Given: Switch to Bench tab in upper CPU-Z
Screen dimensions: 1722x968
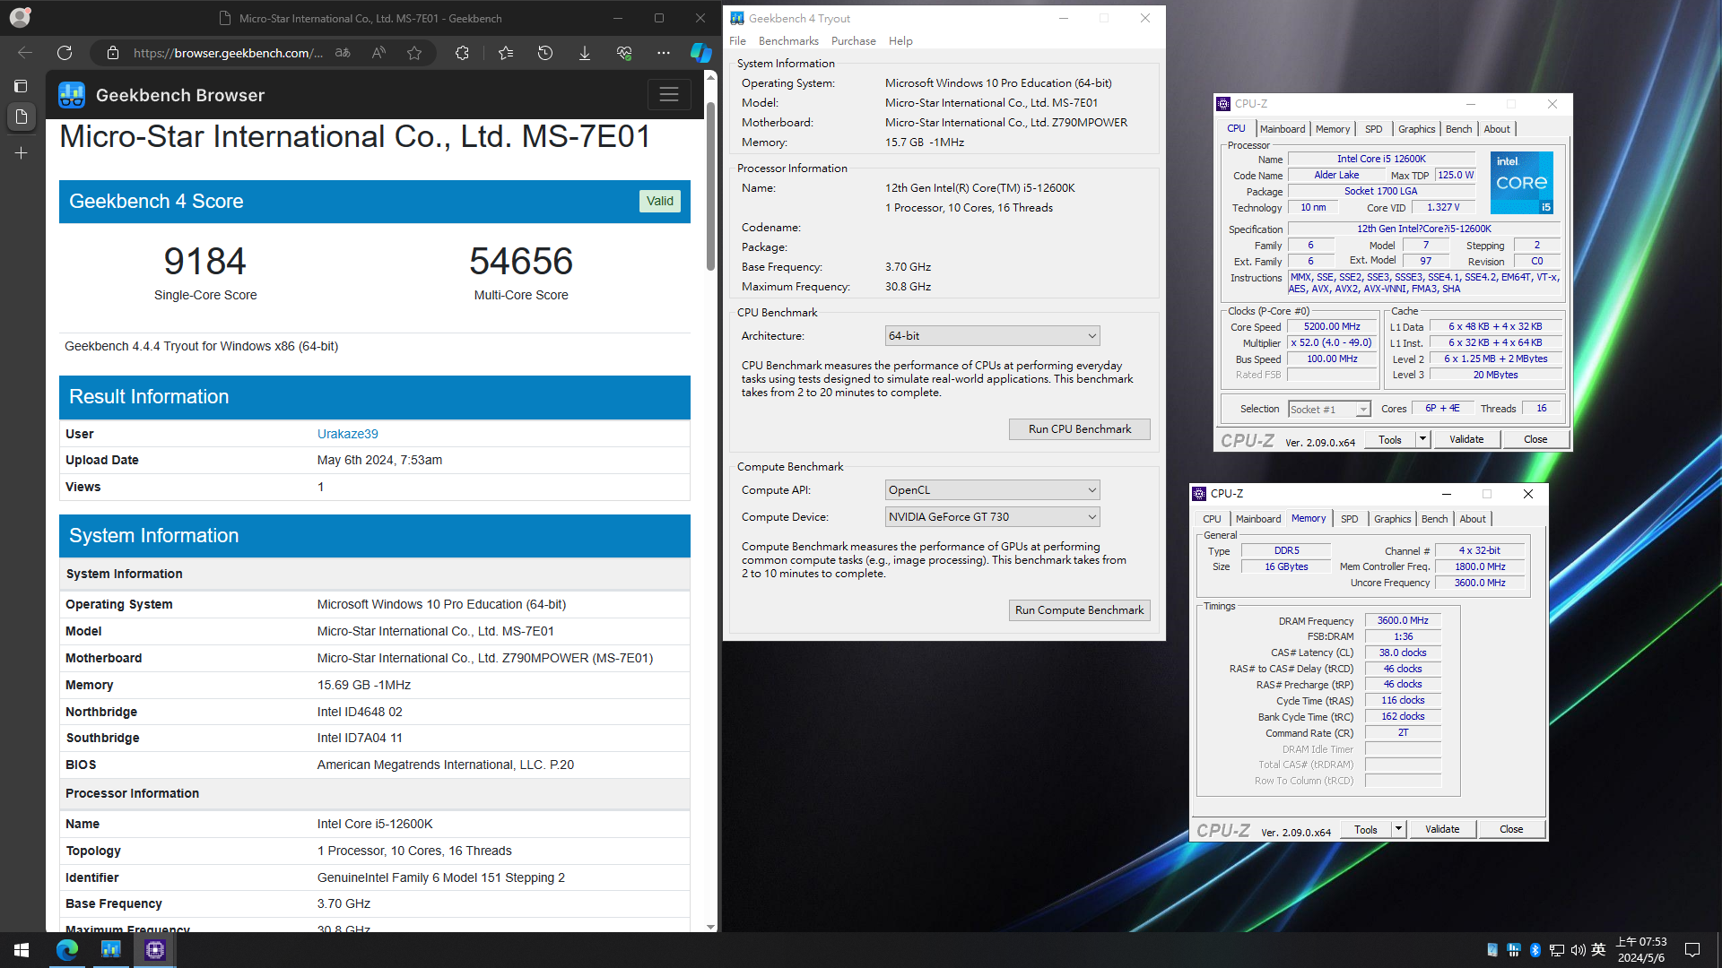Looking at the screenshot, I should pyautogui.click(x=1458, y=129).
